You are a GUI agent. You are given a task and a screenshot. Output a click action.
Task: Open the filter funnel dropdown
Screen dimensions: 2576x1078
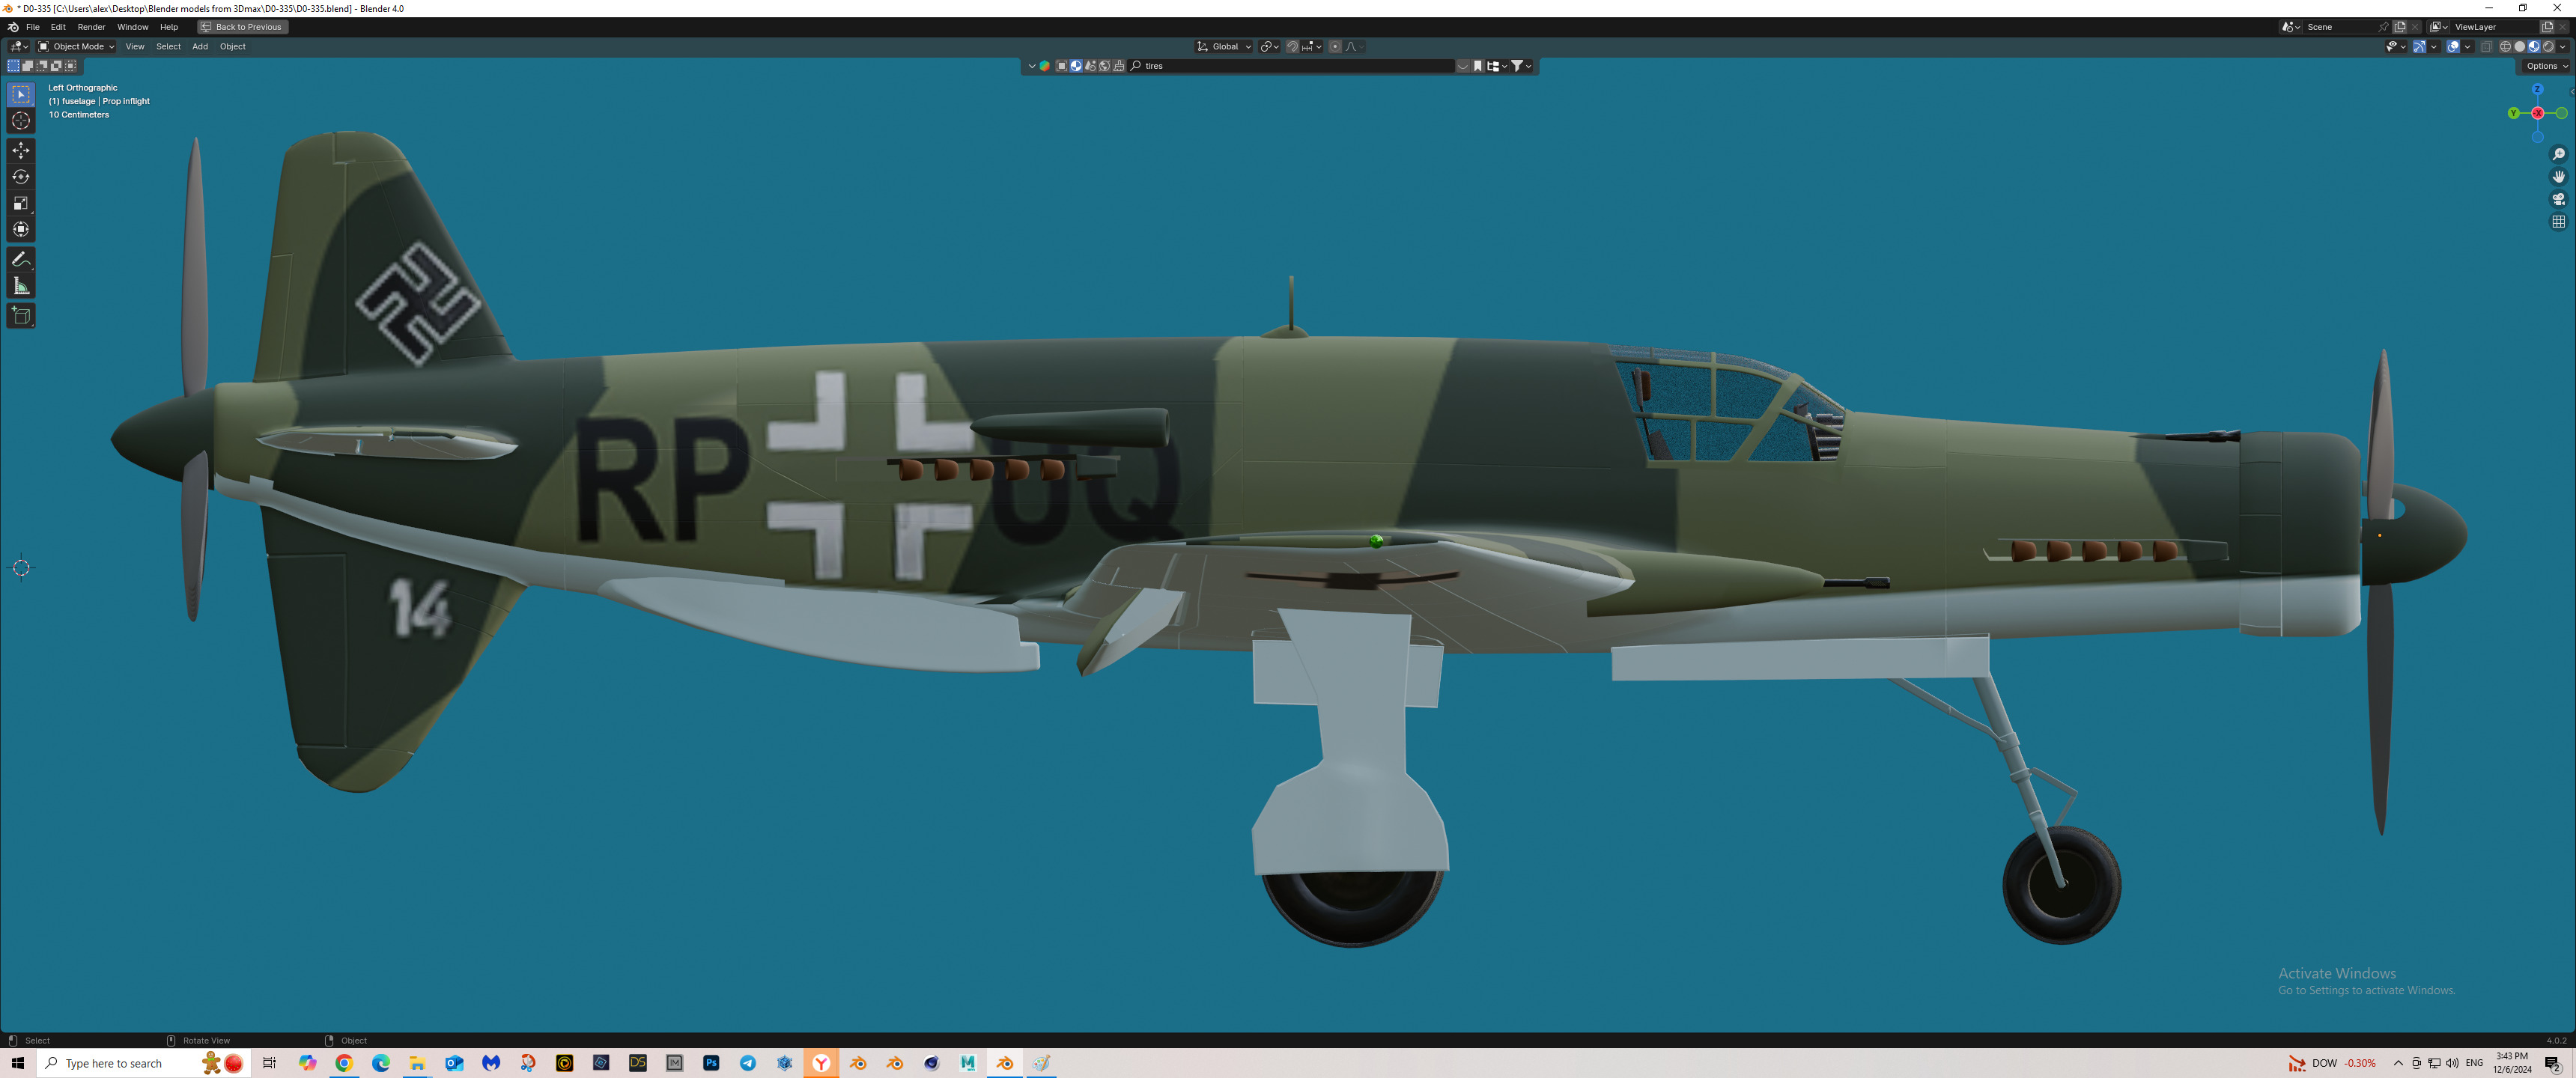point(1522,66)
